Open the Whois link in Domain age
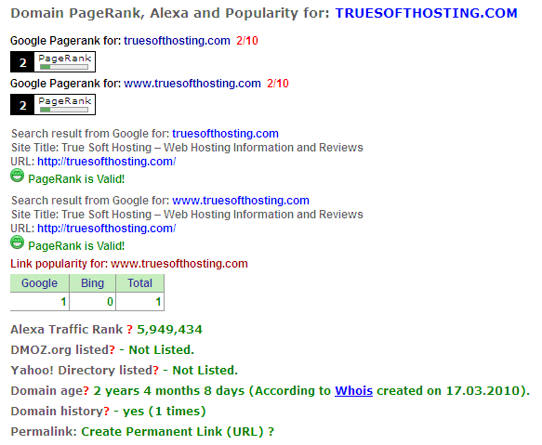 [x=353, y=391]
